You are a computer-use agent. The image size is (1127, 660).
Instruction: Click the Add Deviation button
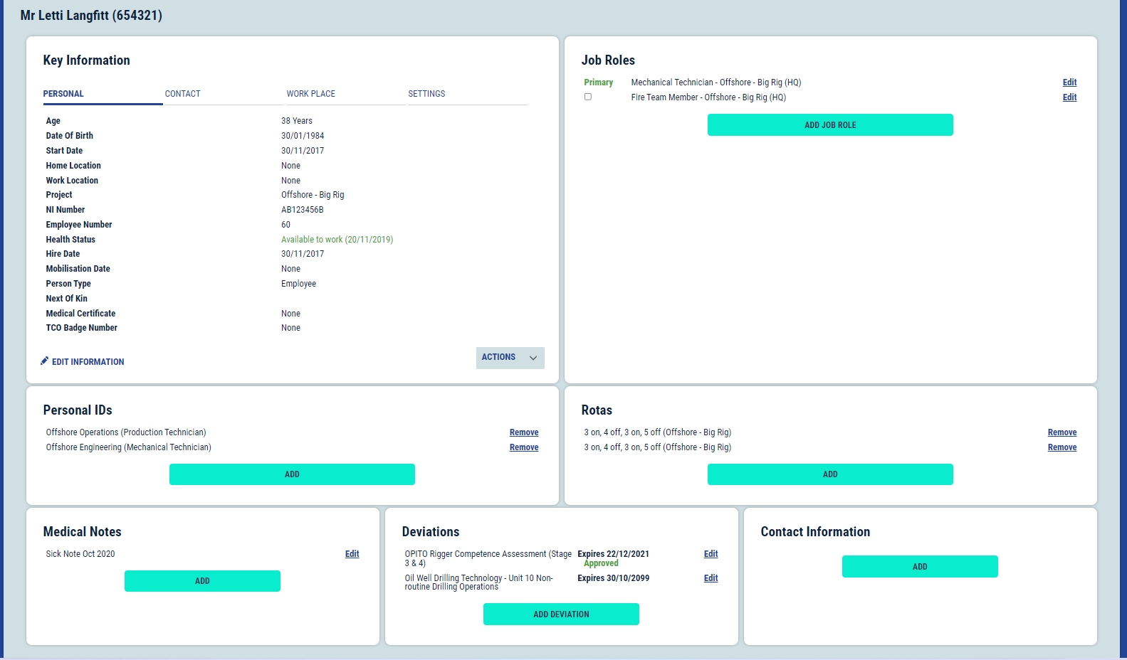(561, 614)
